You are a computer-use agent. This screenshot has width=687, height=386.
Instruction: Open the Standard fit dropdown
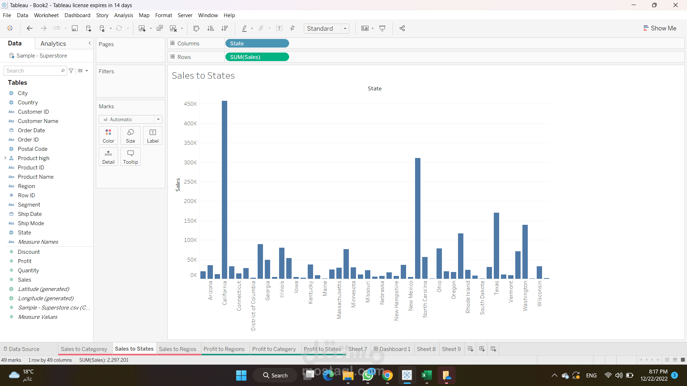(x=326, y=29)
